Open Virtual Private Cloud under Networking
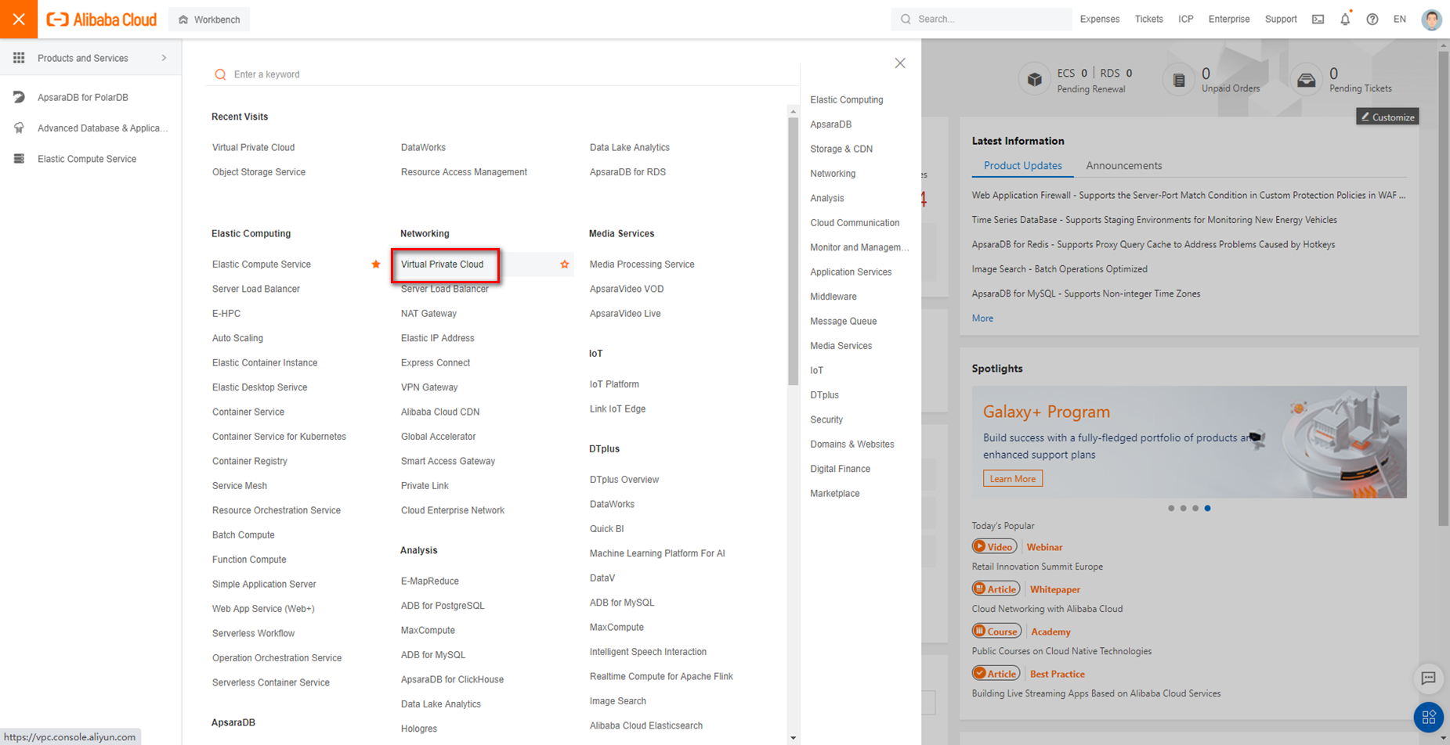Screen dimensions: 1450x745 [x=442, y=265]
